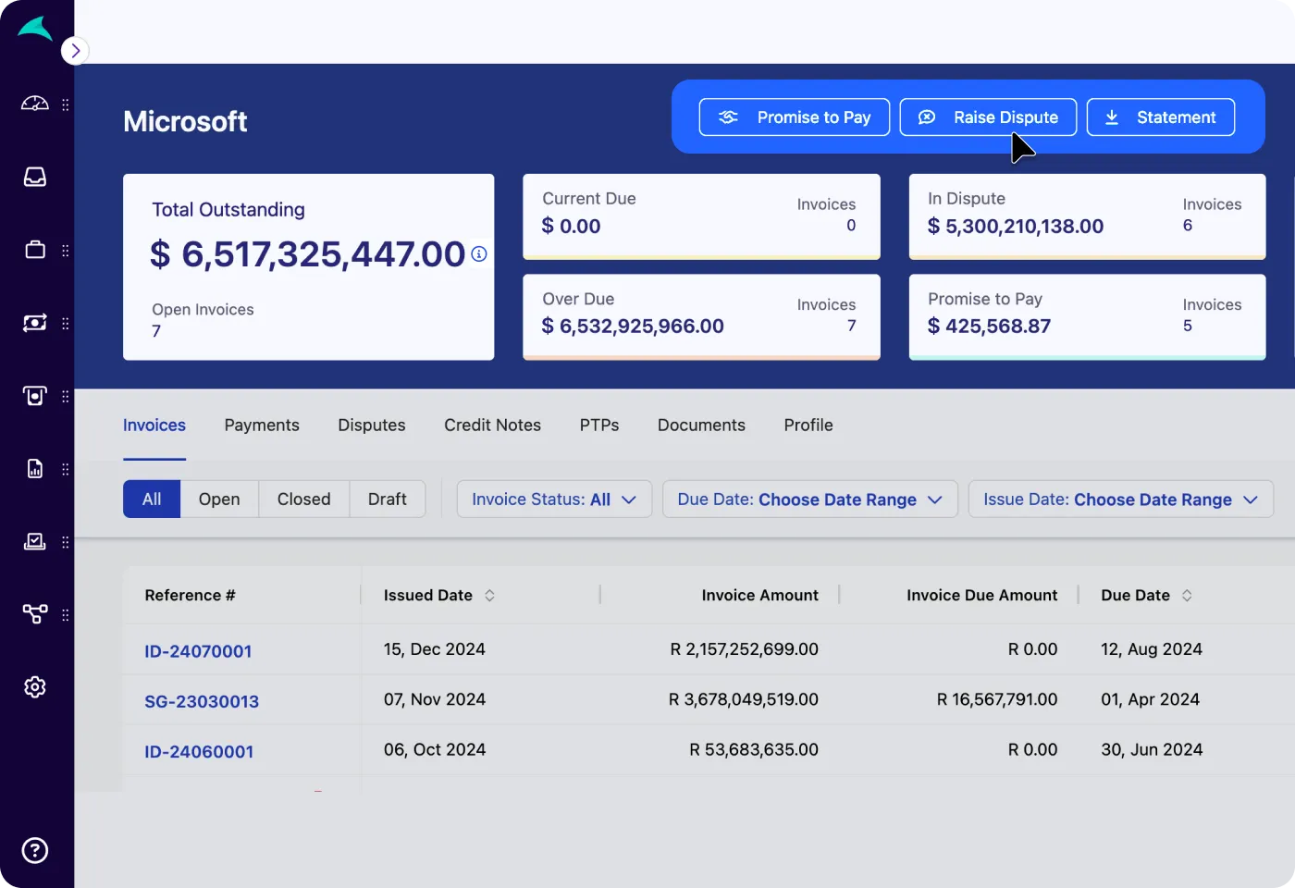
Task: Open the safe/vault icon in sidebar
Action: point(35,396)
